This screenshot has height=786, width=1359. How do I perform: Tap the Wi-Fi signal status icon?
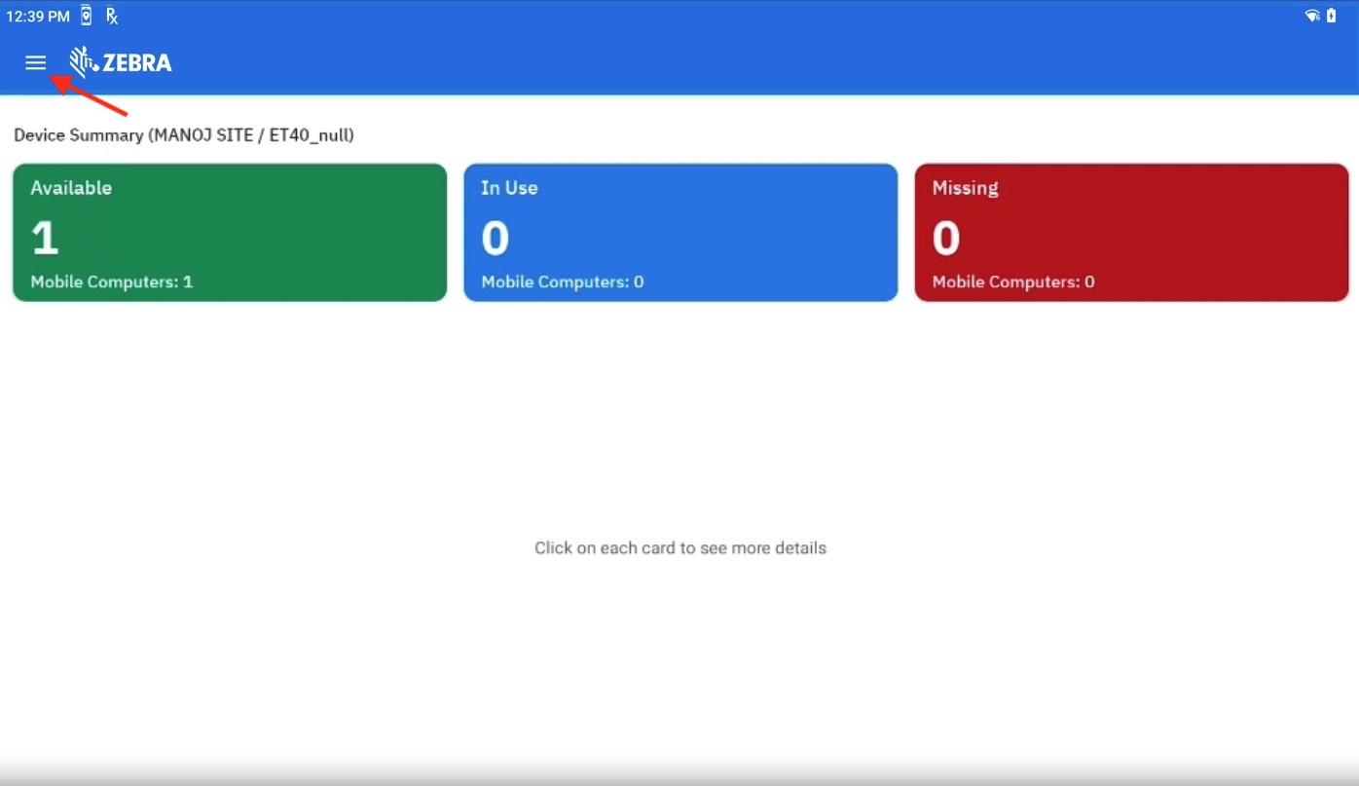(1312, 16)
